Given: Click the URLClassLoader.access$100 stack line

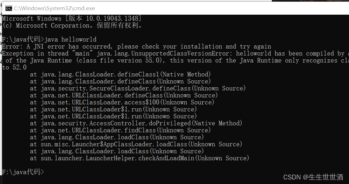Looking at the screenshot, I should pos(122,102).
